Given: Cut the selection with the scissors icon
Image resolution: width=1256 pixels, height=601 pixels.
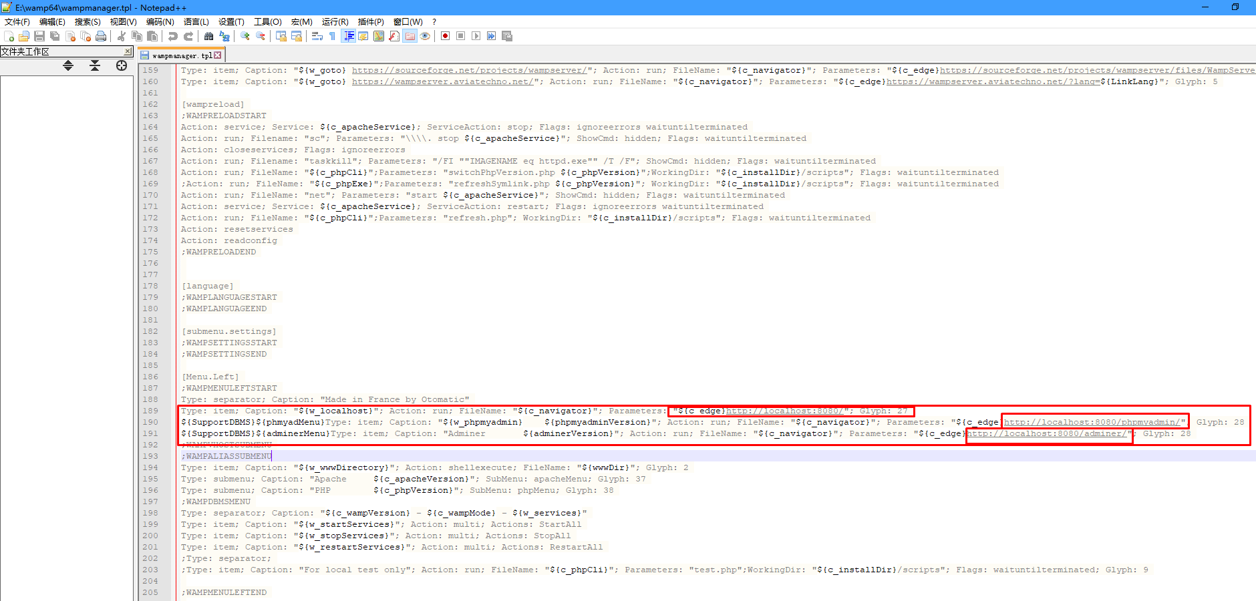Looking at the screenshot, I should (121, 36).
